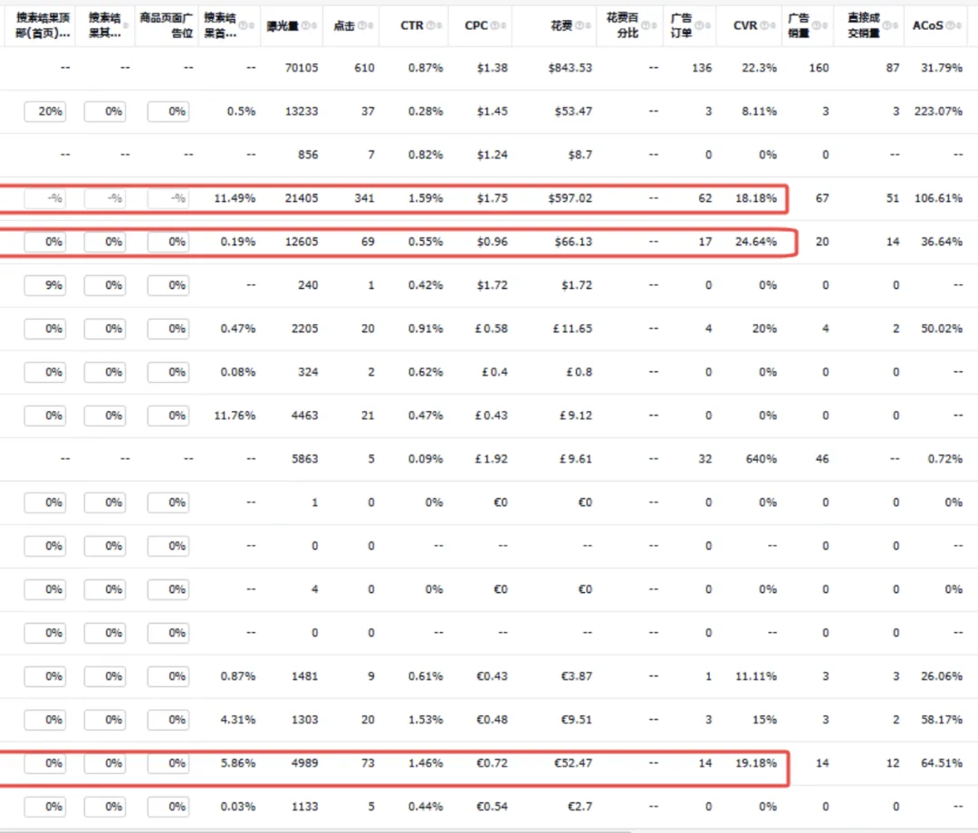The image size is (978, 833).
Task: Click the ACoS value 64.51%
Action: tap(942, 763)
